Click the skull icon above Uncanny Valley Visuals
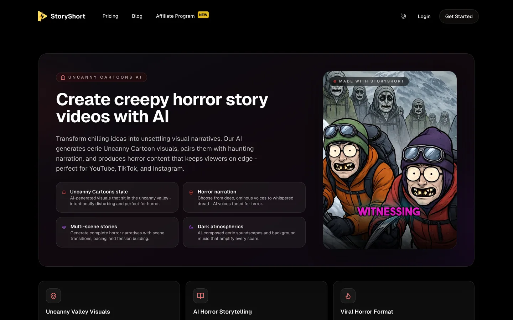 tap(53, 296)
